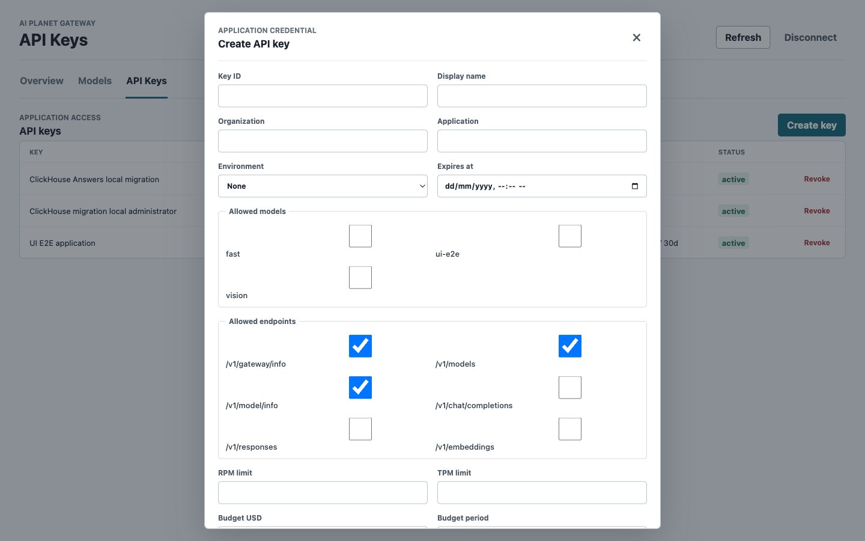Uncheck the /v1/model/info endpoint
Image resolution: width=865 pixels, height=541 pixels.
click(x=360, y=388)
